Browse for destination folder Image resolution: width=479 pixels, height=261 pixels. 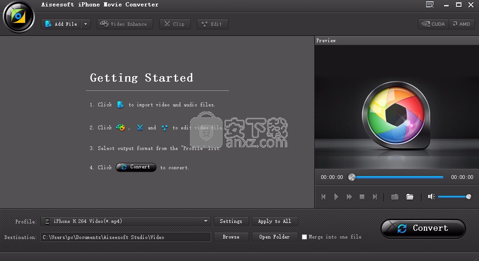(231, 237)
